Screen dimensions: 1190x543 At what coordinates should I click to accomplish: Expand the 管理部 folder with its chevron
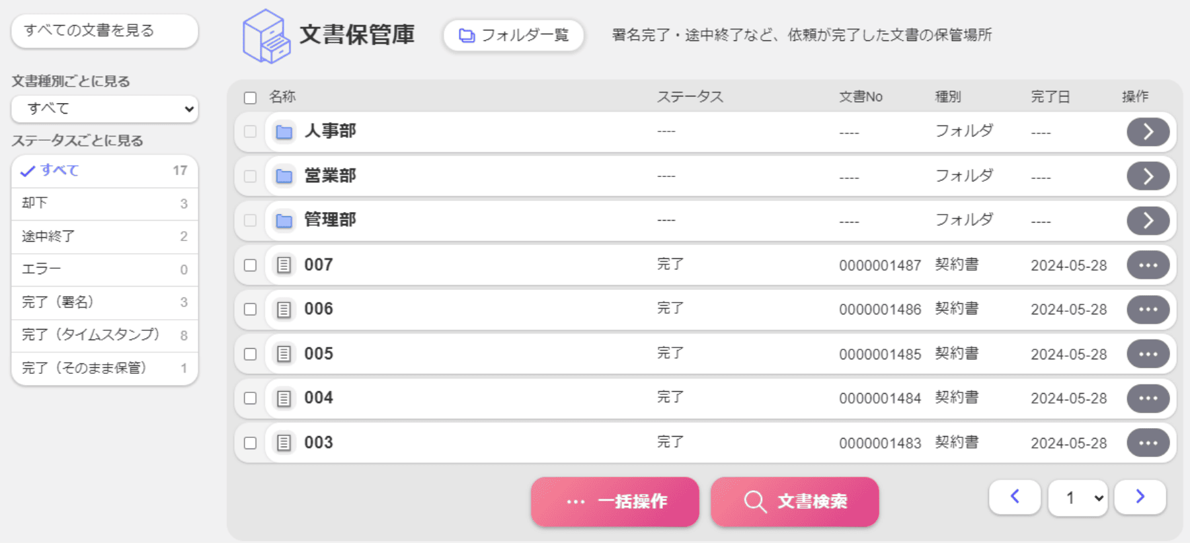point(1148,220)
